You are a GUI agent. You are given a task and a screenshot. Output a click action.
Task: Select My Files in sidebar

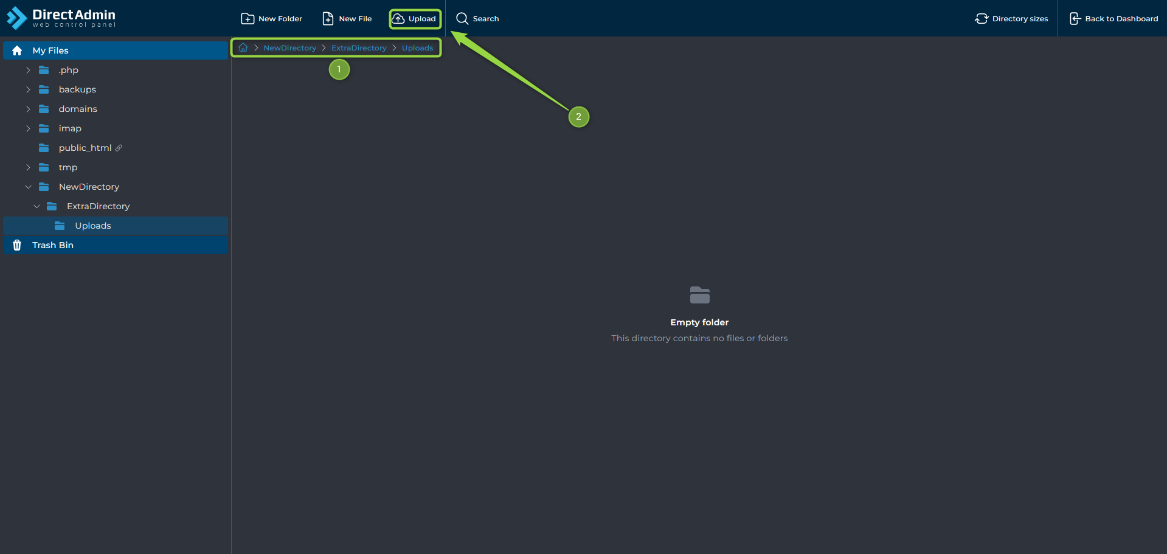pos(116,50)
